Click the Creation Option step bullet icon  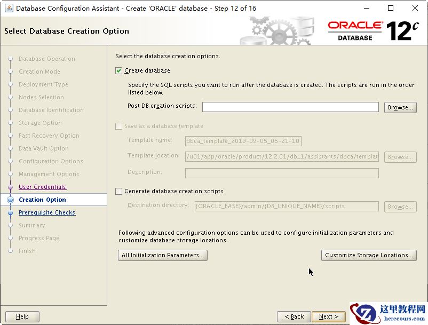pyautogui.click(x=10, y=200)
